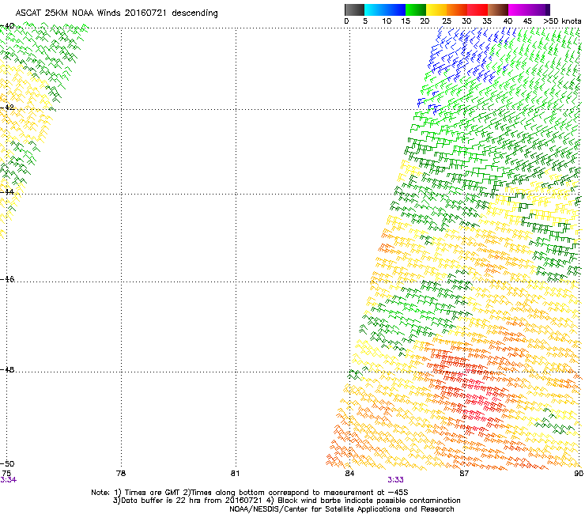Image resolution: width=585 pixels, height=514 pixels.
Task: Click the gray 0-5 knots color swatch
Action: tap(354, 9)
